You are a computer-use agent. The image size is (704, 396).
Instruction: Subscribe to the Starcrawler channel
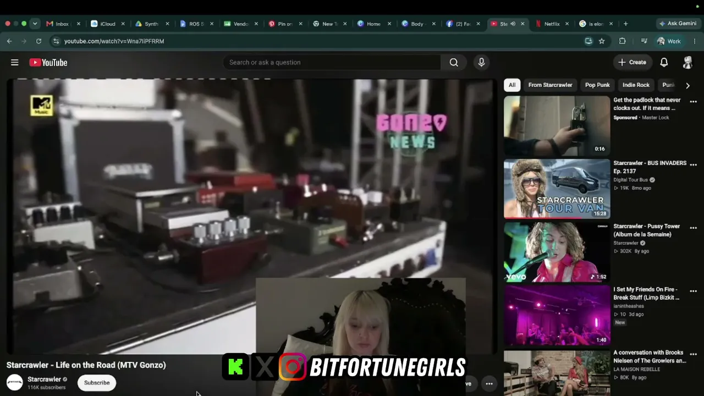(97, 383)
